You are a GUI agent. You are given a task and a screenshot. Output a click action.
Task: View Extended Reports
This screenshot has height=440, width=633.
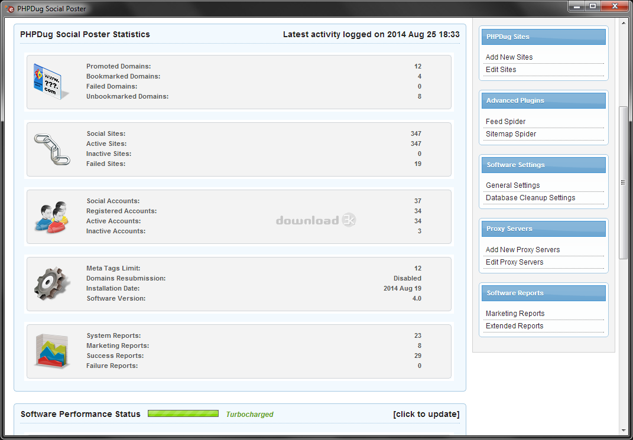514,326
